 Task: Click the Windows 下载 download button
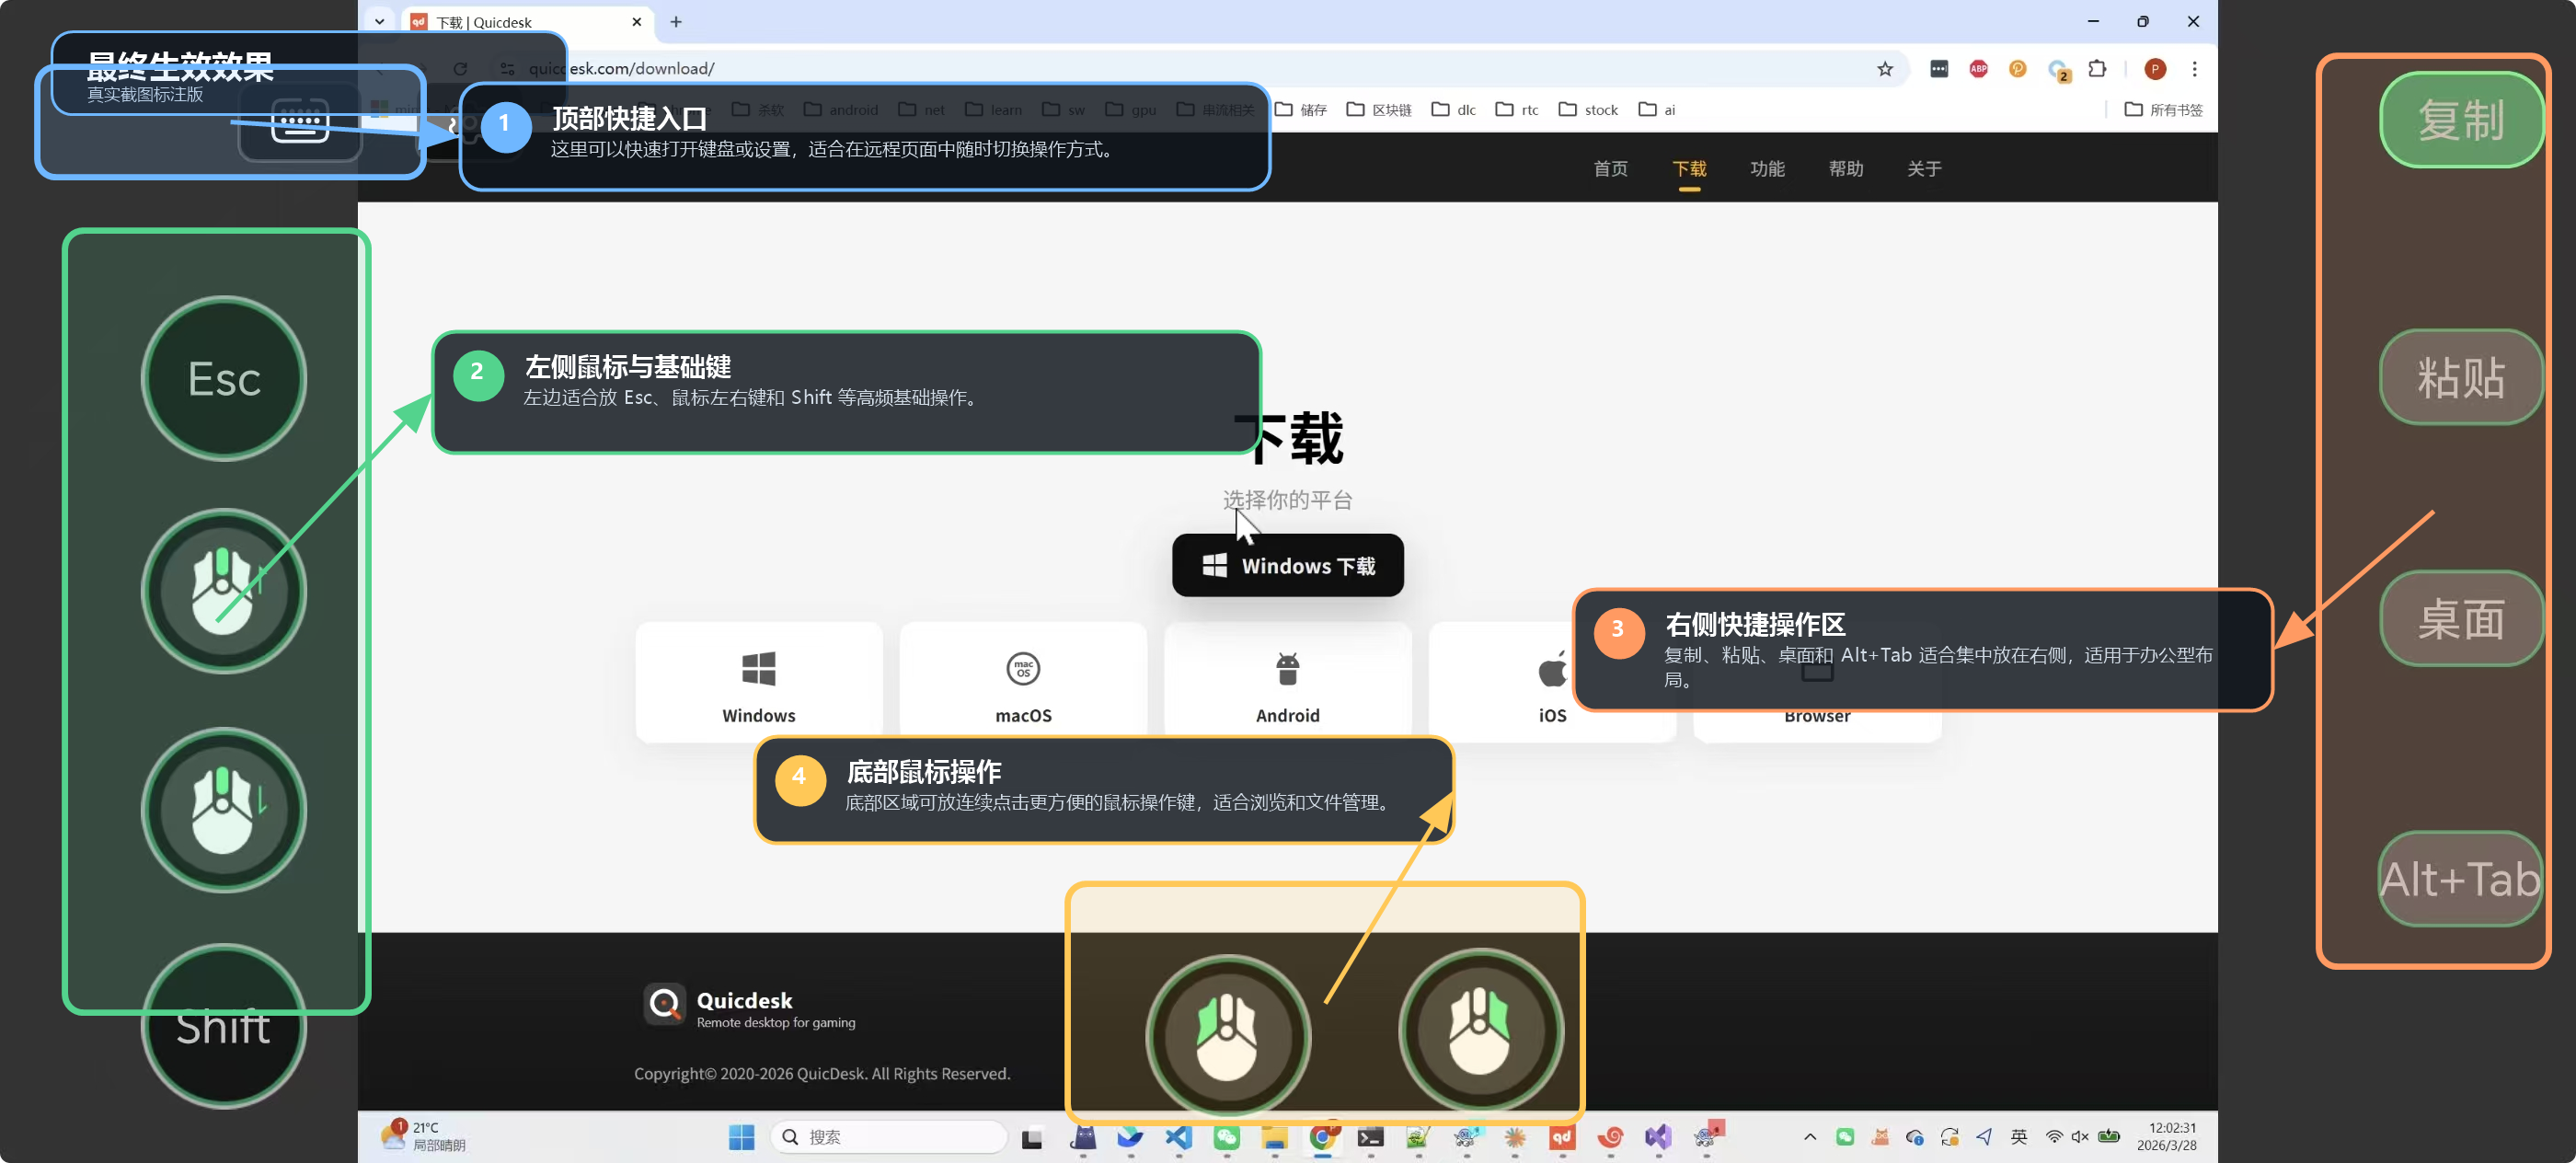pyautogui.click(x=1288, y=565)
